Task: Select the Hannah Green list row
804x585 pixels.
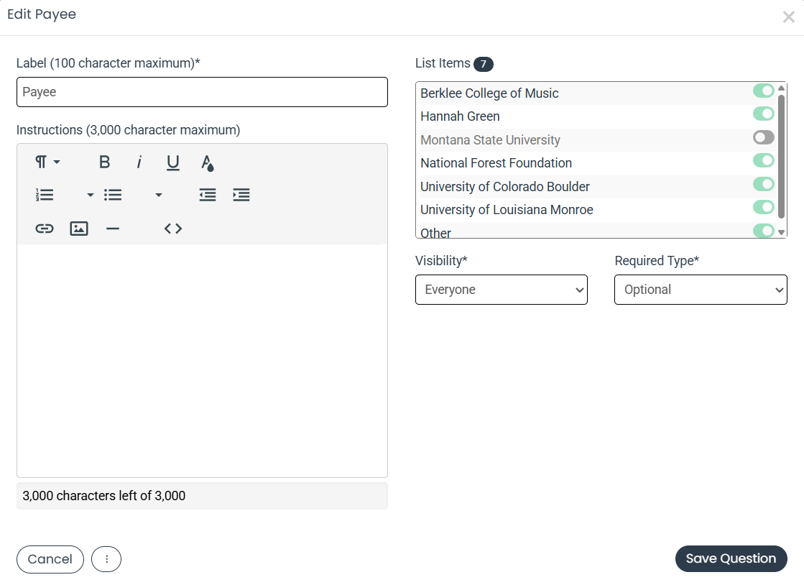Action: [x=596, y=116]
